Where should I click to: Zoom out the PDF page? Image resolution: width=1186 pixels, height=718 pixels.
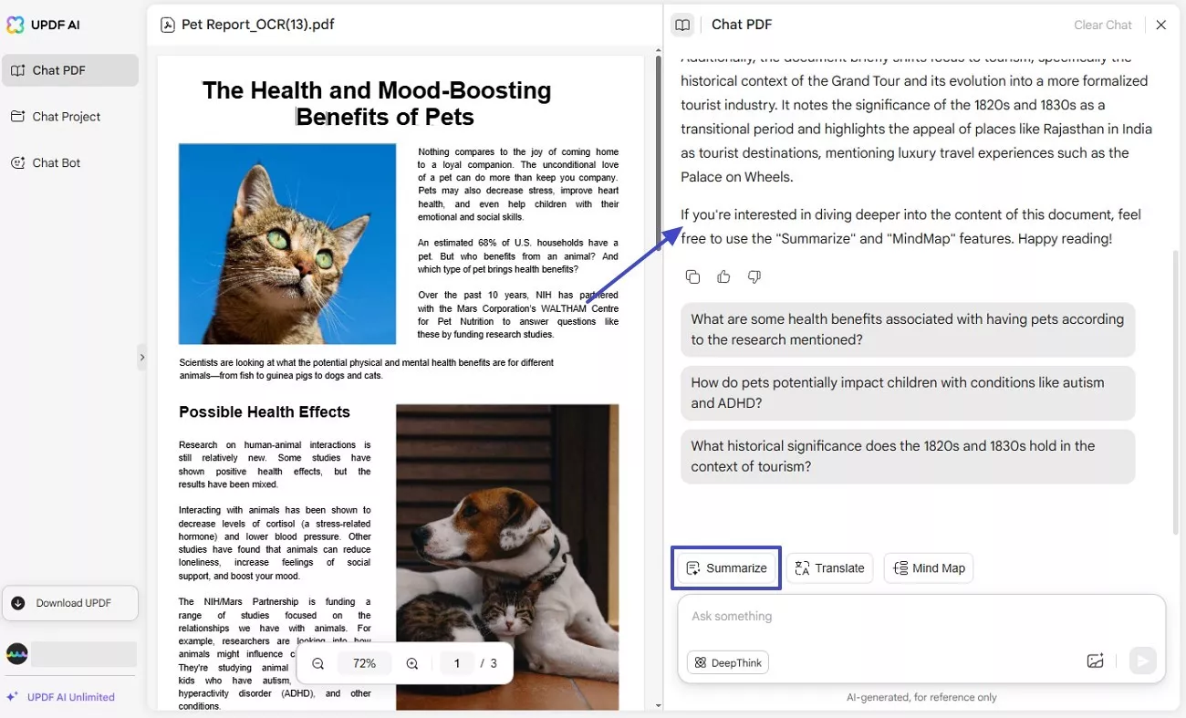point(317,663)
